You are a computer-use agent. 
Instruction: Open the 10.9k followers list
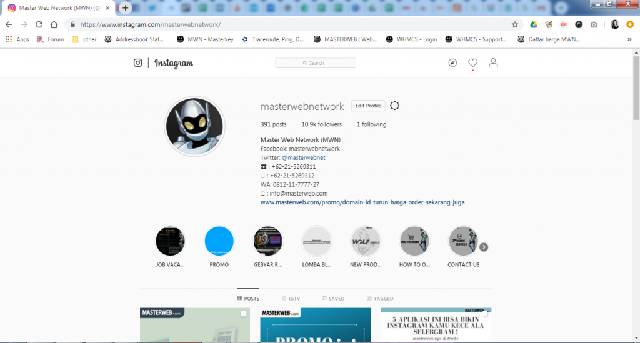tap(321, 124)
